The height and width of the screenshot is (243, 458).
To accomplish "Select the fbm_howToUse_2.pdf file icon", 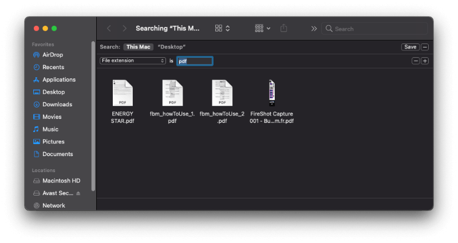I will coord(222,93).
